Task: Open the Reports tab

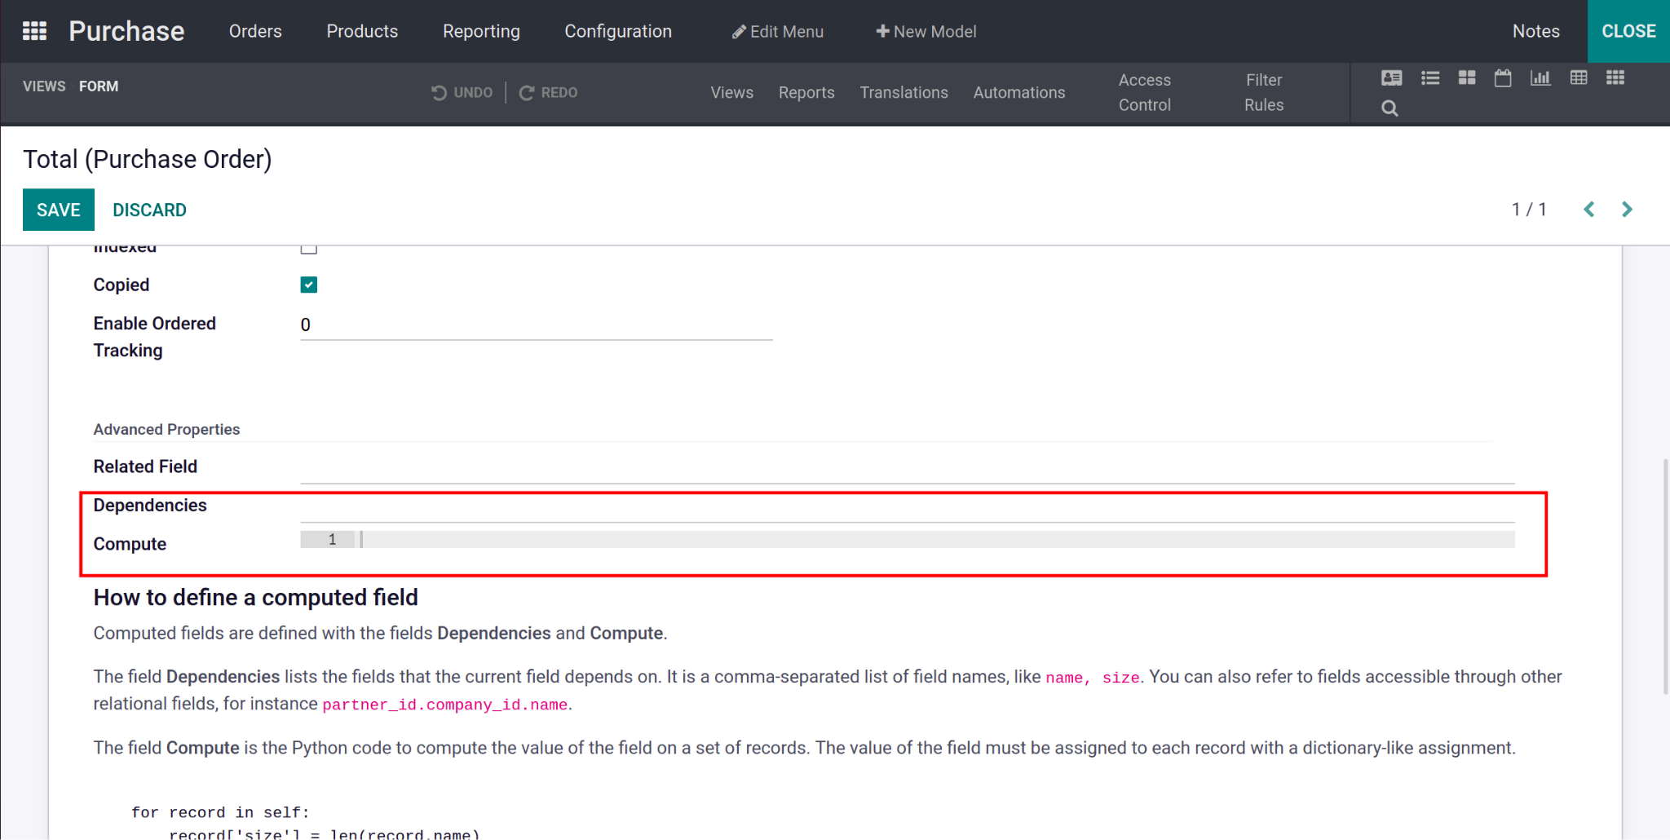Action: (x=806, y=92)
